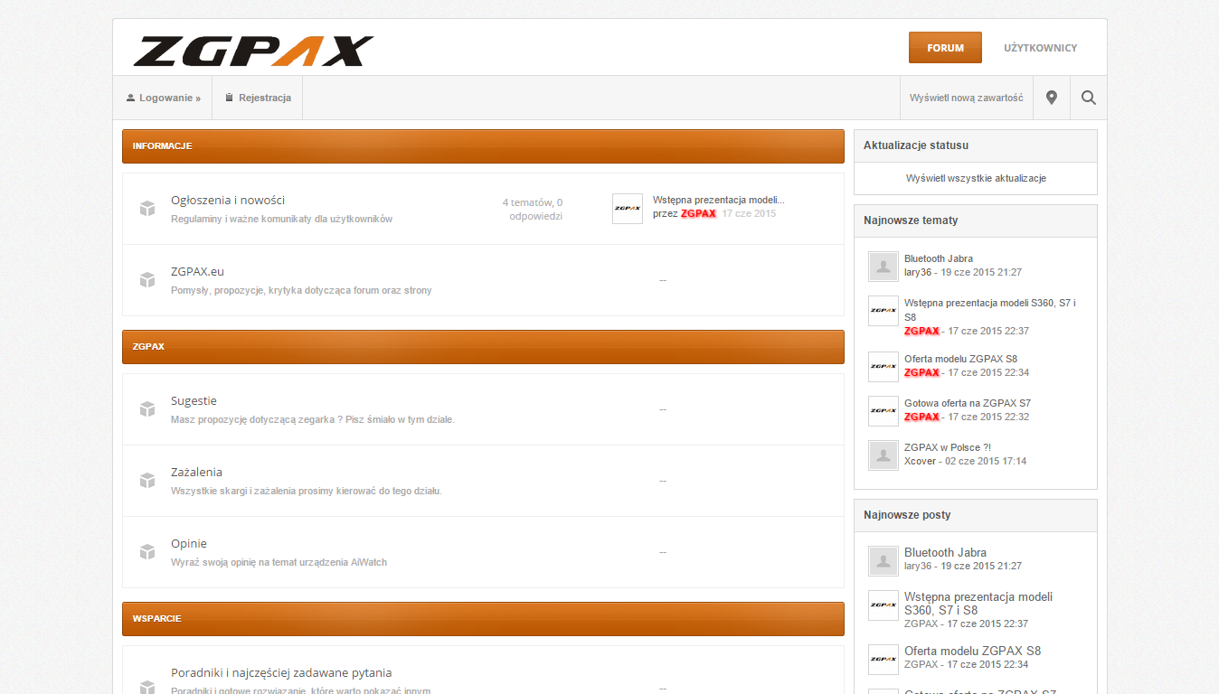Open Gotowa oferta na ZGPAX S7 topic

[968, 403]
